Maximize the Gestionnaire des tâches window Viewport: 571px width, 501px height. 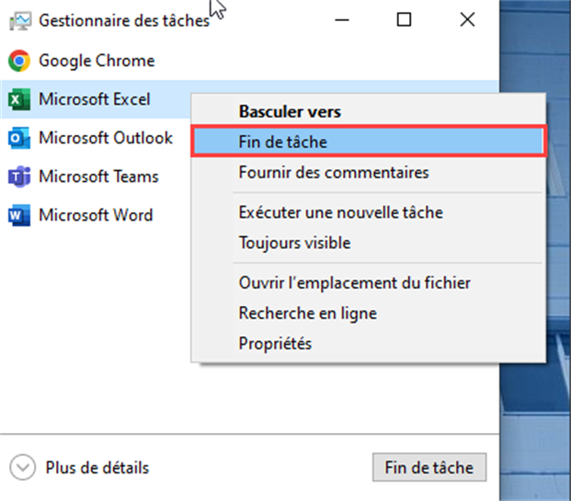point(404,19)
